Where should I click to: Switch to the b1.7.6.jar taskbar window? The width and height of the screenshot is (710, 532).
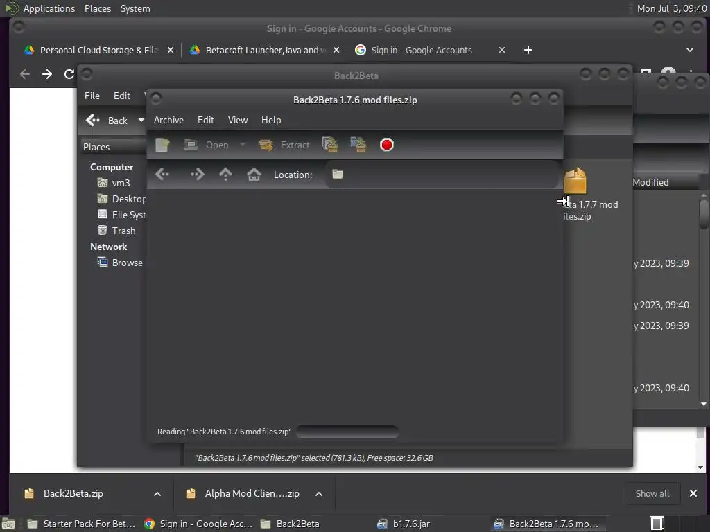pos(403,524)
